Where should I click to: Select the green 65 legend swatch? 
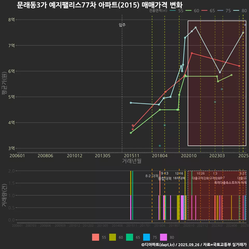[129, 237]
